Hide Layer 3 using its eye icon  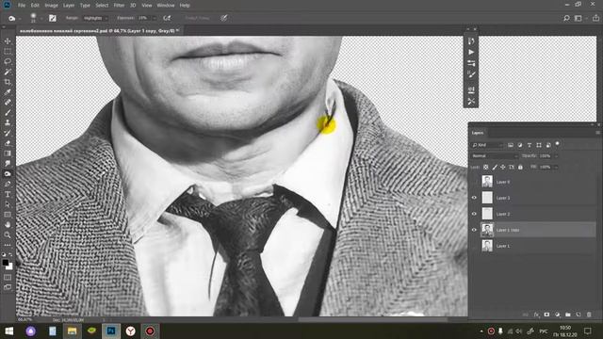pos(474,198)
